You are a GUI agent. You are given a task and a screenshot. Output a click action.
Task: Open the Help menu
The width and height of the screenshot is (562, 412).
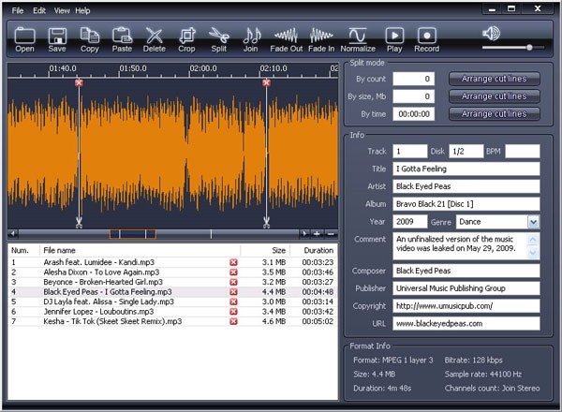pyautogui.click(x=83, y=10)
